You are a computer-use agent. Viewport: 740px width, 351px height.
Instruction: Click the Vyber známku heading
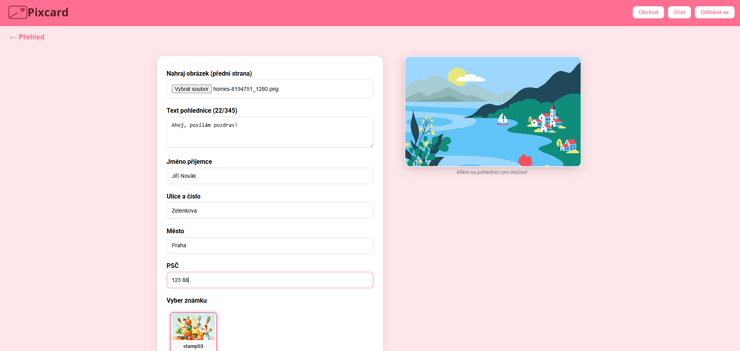click(187, 300)
